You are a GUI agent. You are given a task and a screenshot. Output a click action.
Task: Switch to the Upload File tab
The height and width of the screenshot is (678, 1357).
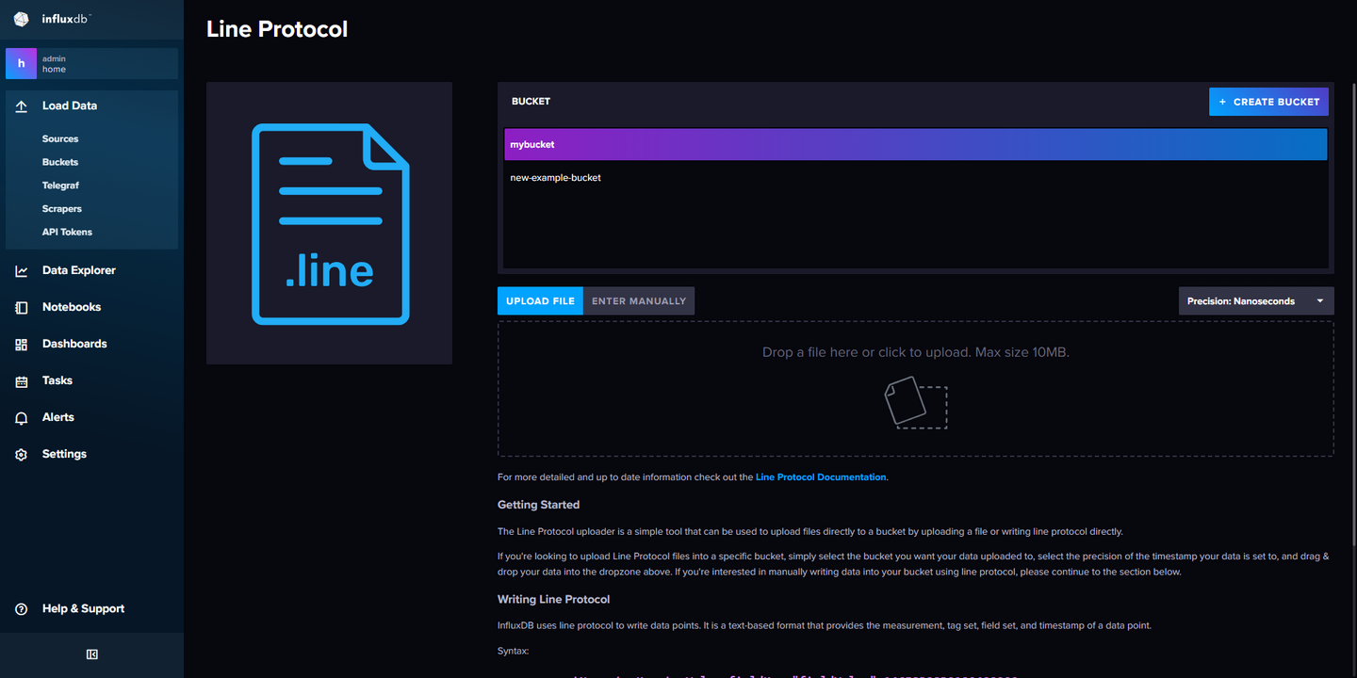(x=540, y=301)
